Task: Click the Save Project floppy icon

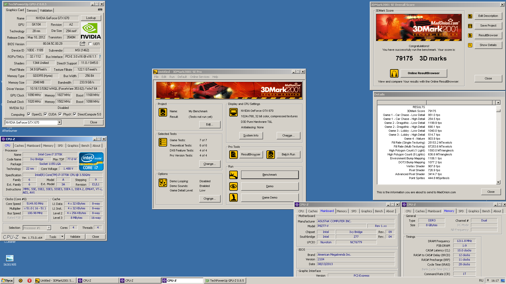Action: [x=470, y=26]
